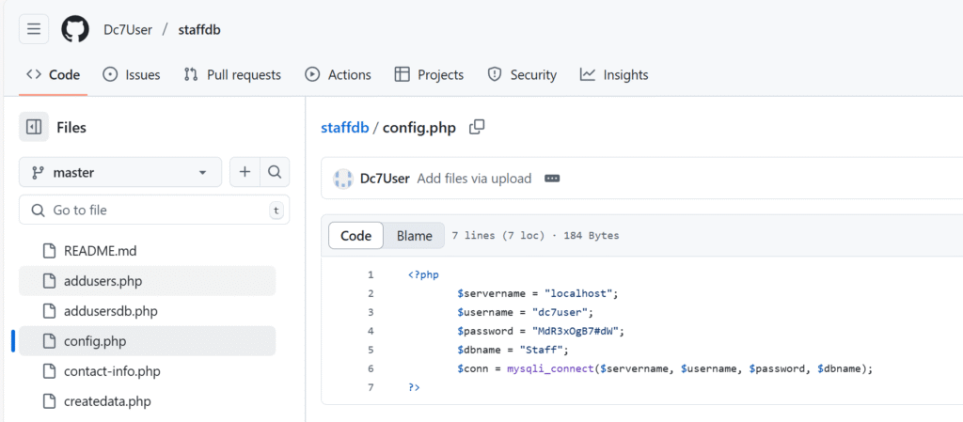The image size is (963, 422).
Task: Copy file path with copy icon
Action: click(x=477, y=128)
